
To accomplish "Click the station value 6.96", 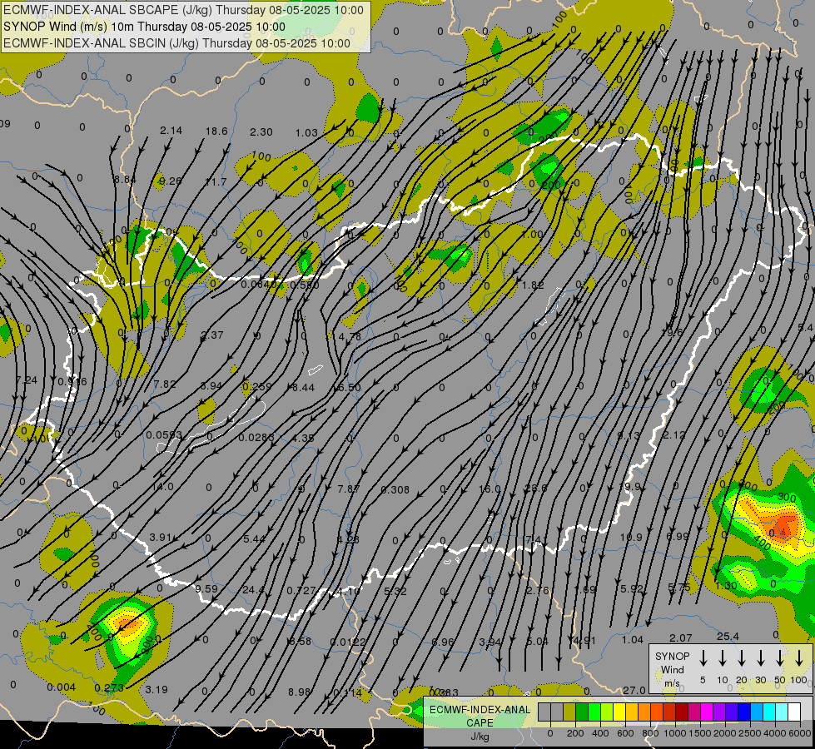I will click(x=443, y=642).
